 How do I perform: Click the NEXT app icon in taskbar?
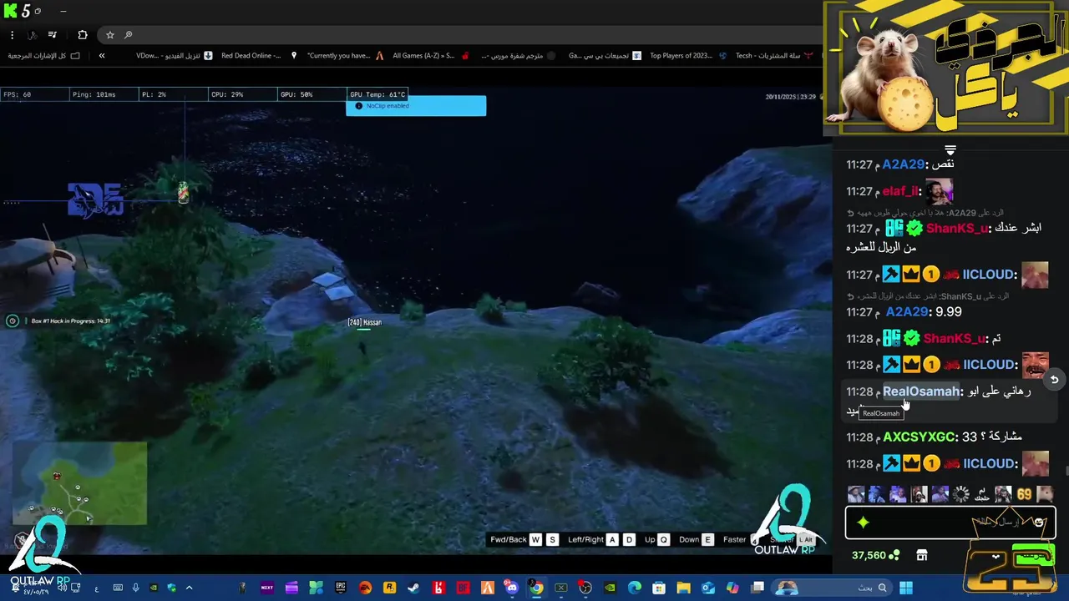coord(267,588)
